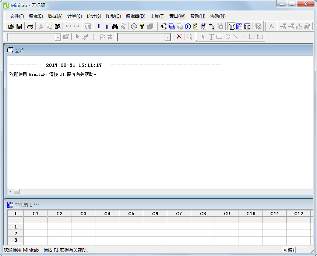The image size is (317, 256).
Task: Click the flag icon in toolbar
Action: 102,37
